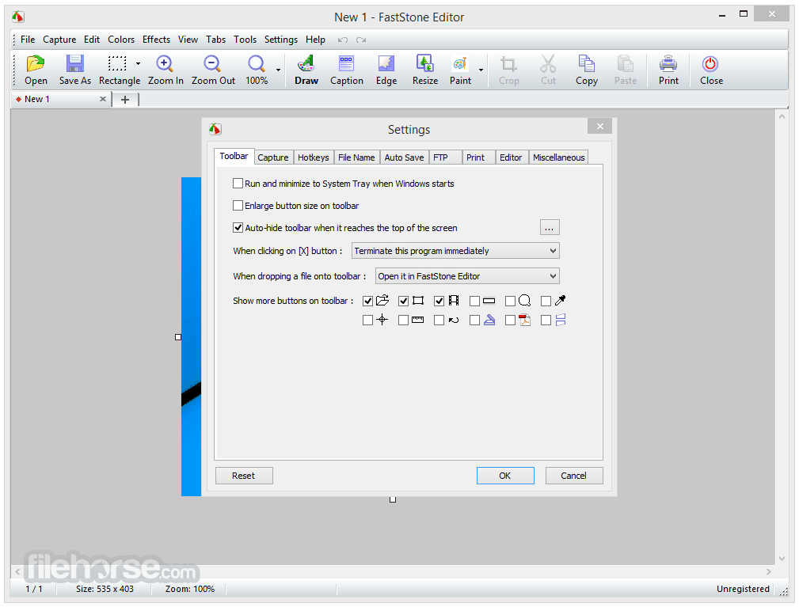This screenshot has width=799, height=607.
Task: Open image in Paint icon
Action: coord(460,63)
